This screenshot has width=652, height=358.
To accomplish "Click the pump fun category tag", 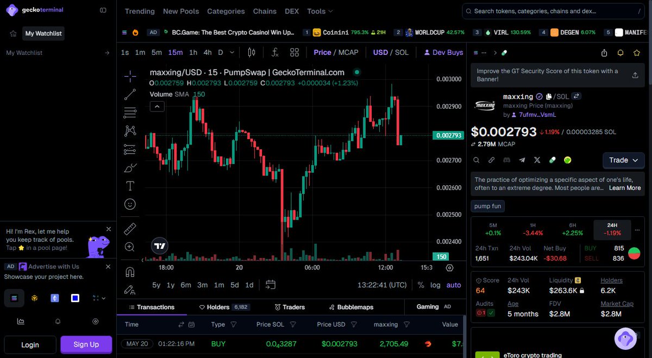I will pos(488,206).
